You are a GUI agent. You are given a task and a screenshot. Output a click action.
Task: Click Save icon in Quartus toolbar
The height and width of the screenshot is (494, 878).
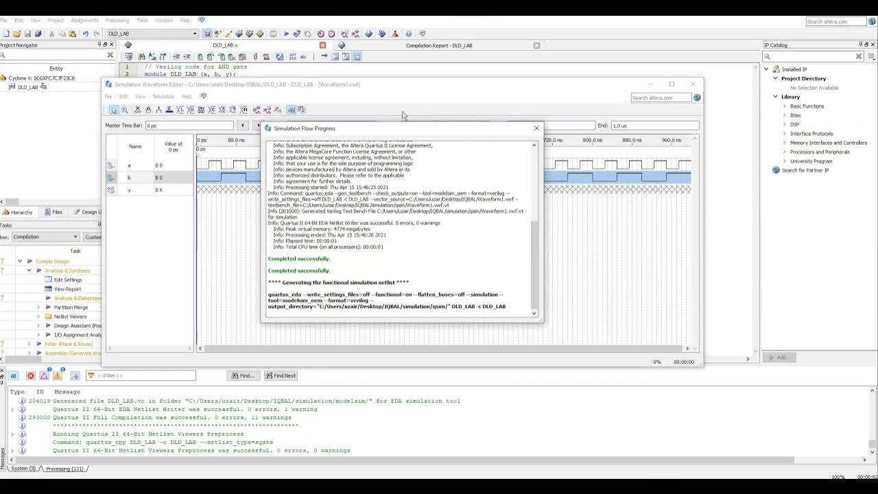pos(27,34)
